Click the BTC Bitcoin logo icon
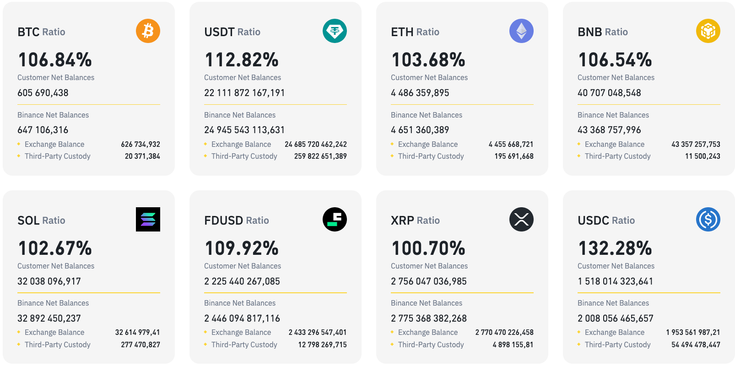Image resolution: width=735 pixels, height=366 pixels. [147, 31]
